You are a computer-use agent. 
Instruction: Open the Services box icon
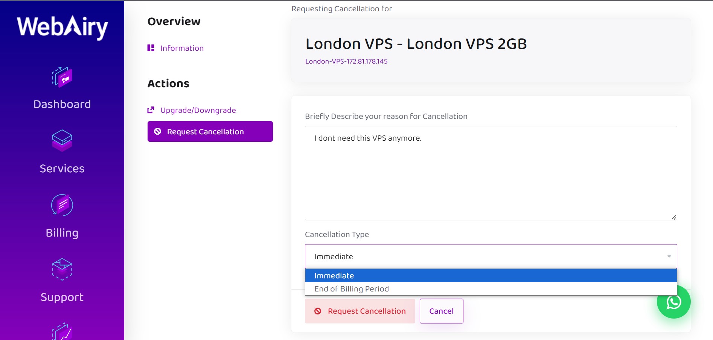[x=62, y=141]
